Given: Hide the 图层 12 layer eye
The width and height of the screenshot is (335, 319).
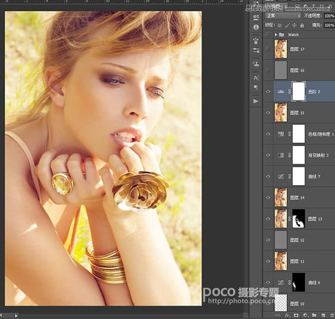Looking at the screenshot, I should 268,240.
